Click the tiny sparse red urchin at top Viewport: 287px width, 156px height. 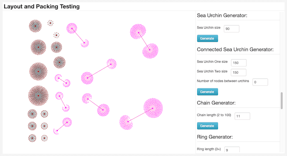click(50, 23)
